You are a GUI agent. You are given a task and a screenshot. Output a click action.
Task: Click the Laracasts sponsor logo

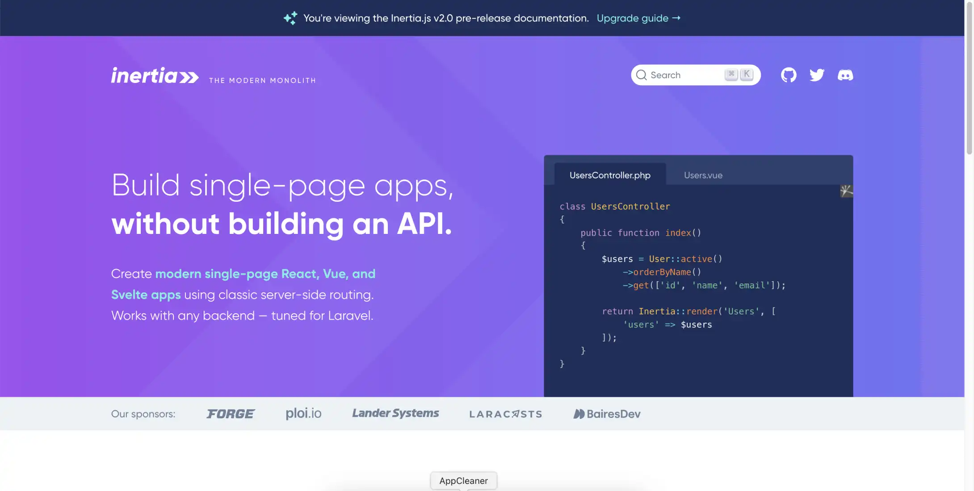coord(506,414)
